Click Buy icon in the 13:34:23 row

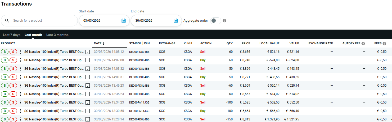4,102
